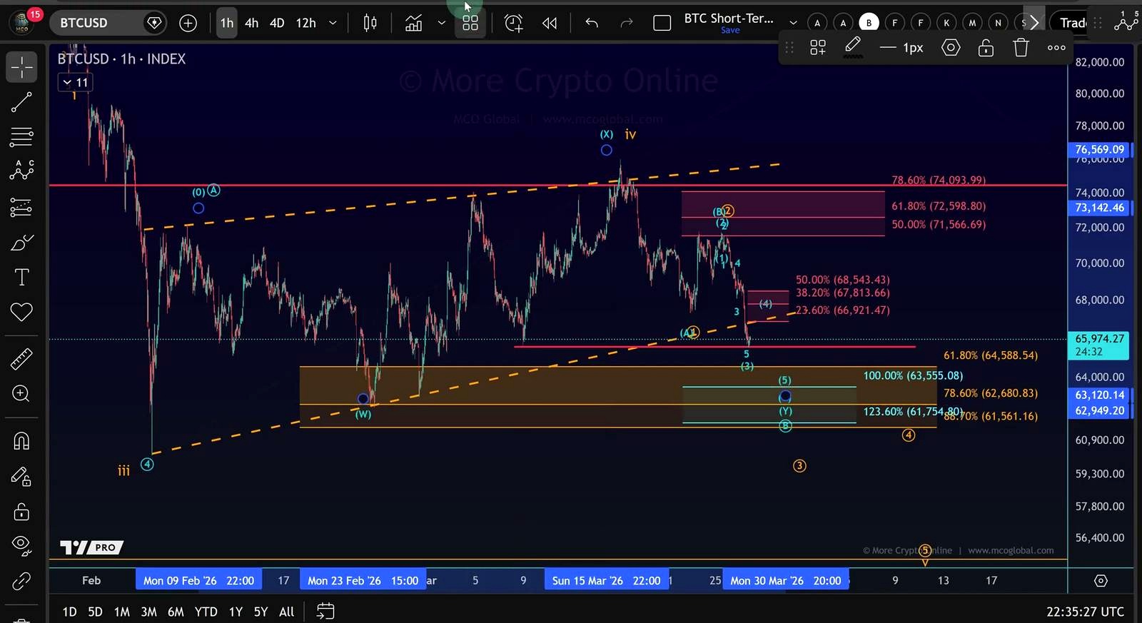Select the crosshair cursor tool
The width and height of the screenshot is (1142, 623).
(x=21, y=68)
